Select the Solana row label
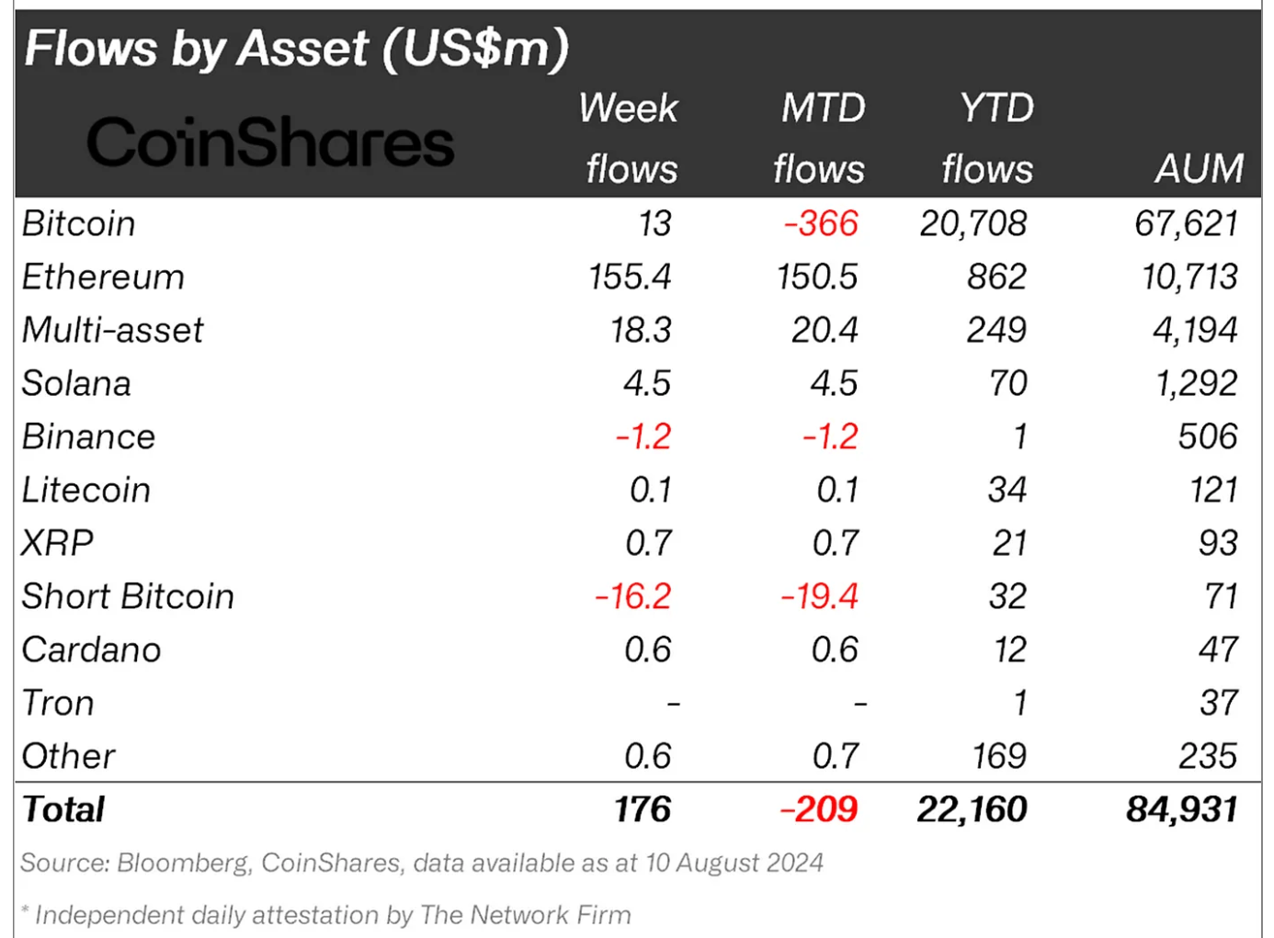This screenshot has height=938, width=1274. tap(76, 384)
